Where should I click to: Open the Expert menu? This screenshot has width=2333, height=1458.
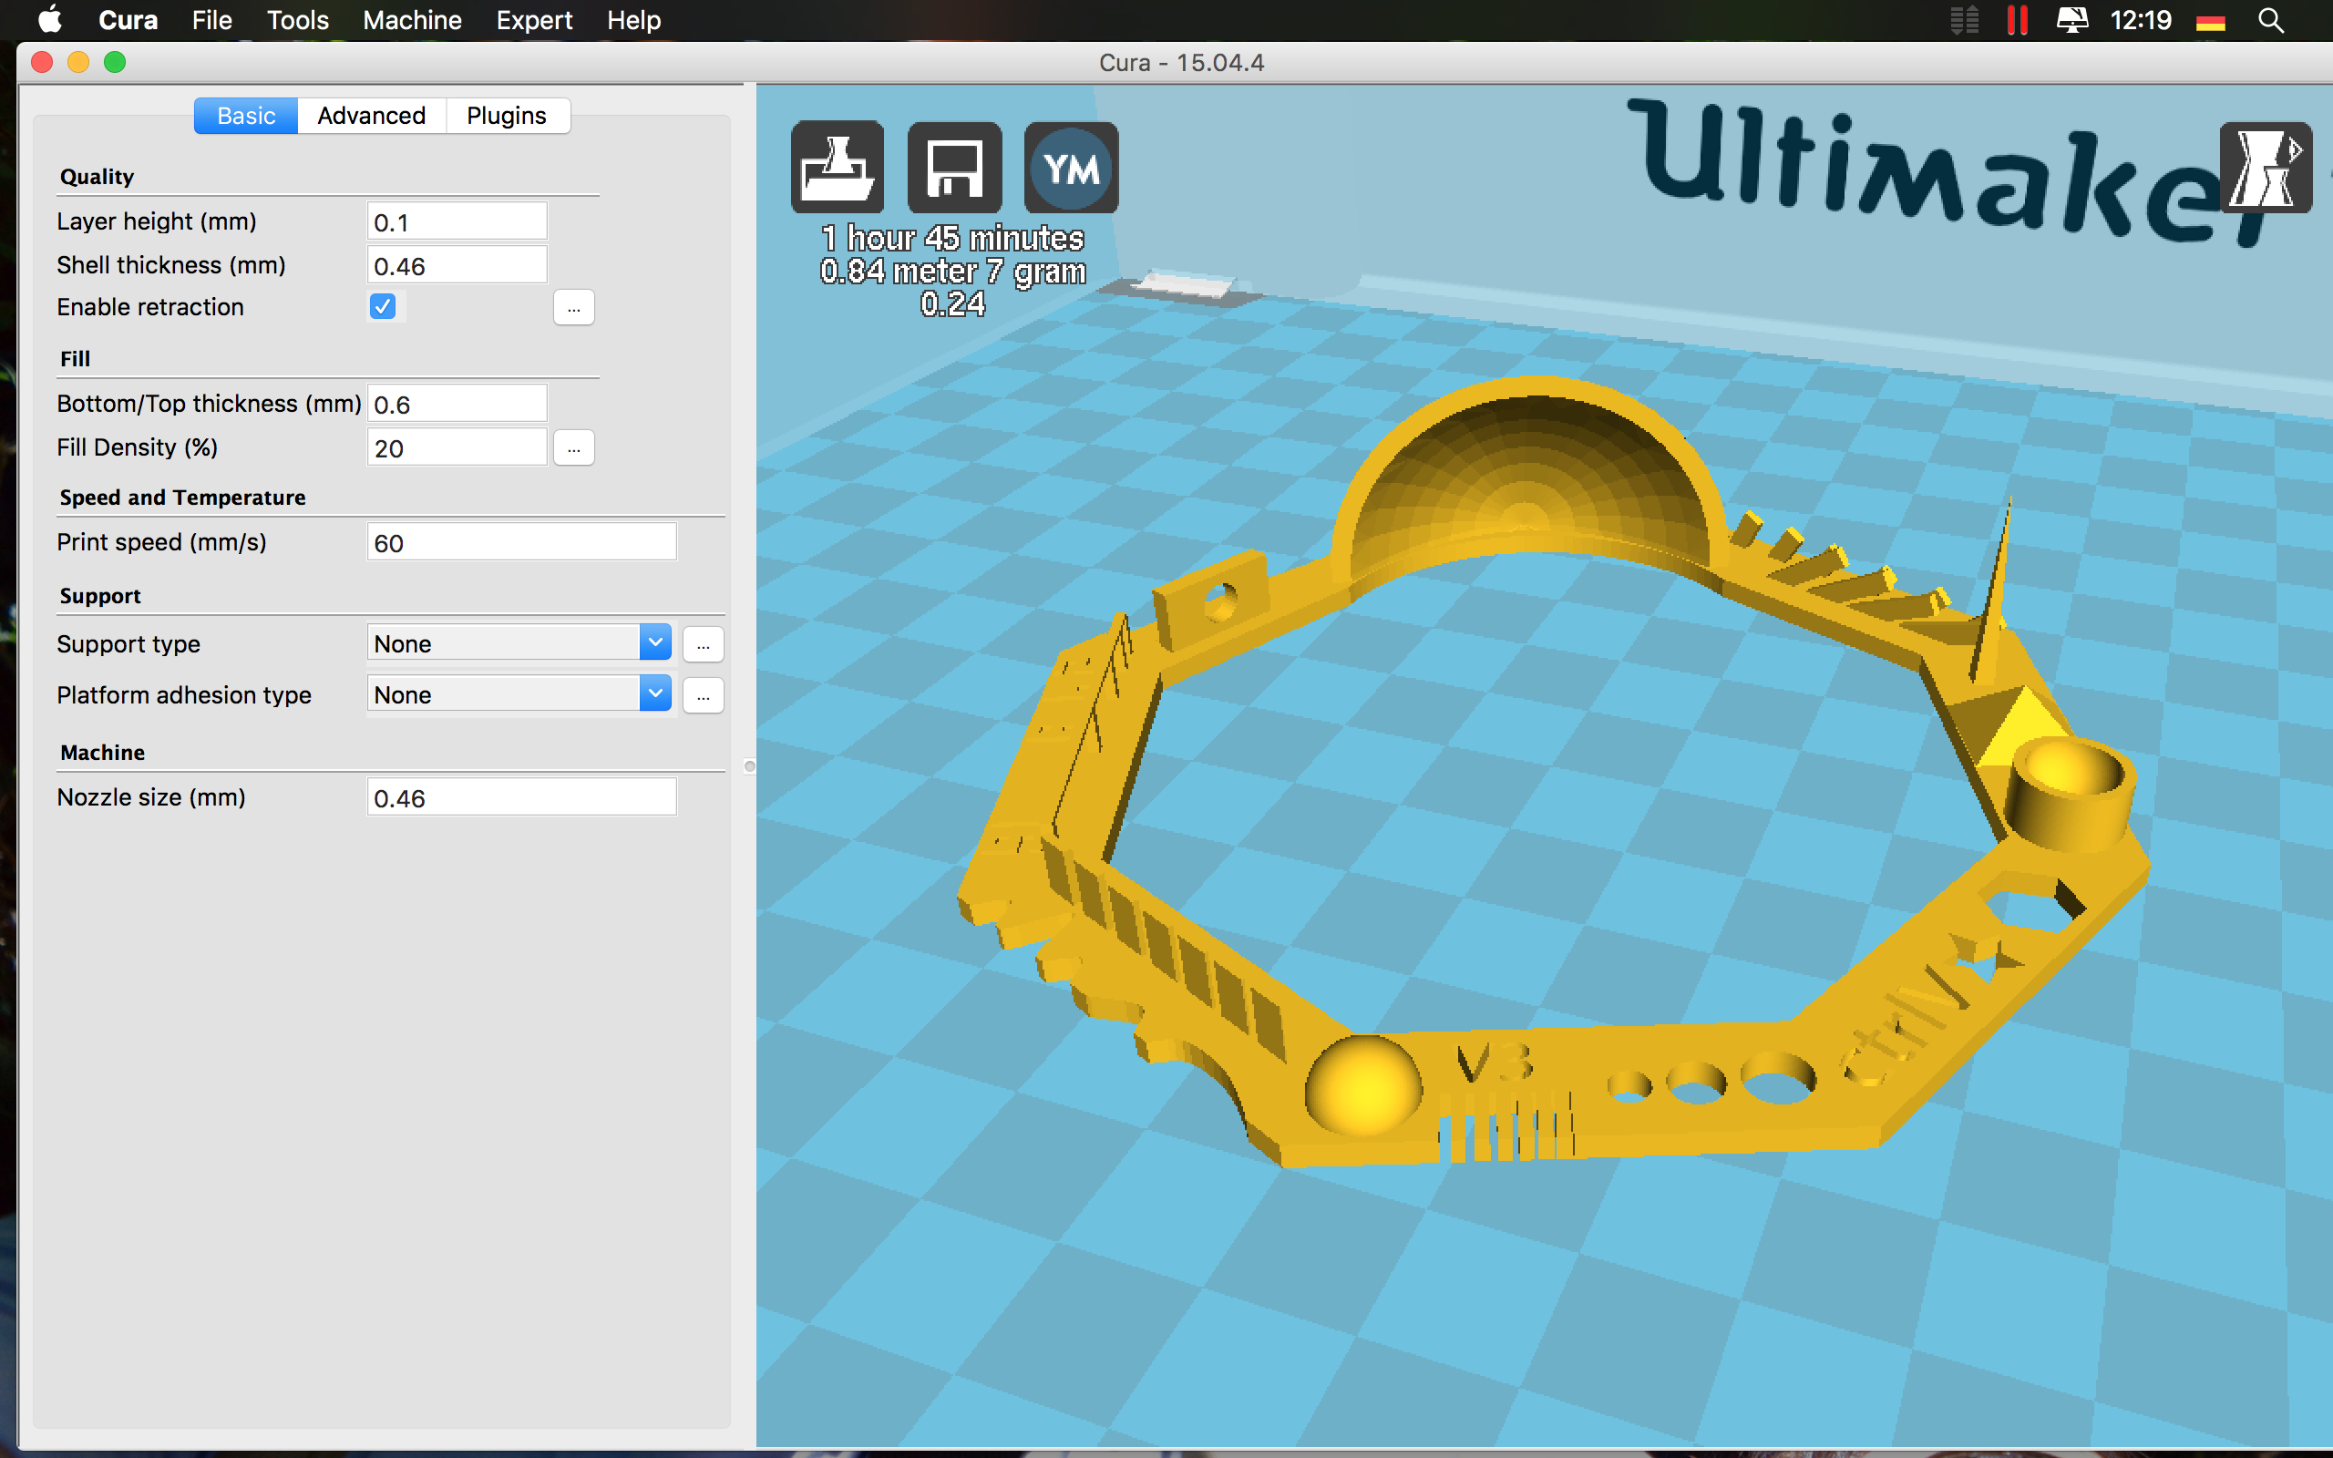534,20
